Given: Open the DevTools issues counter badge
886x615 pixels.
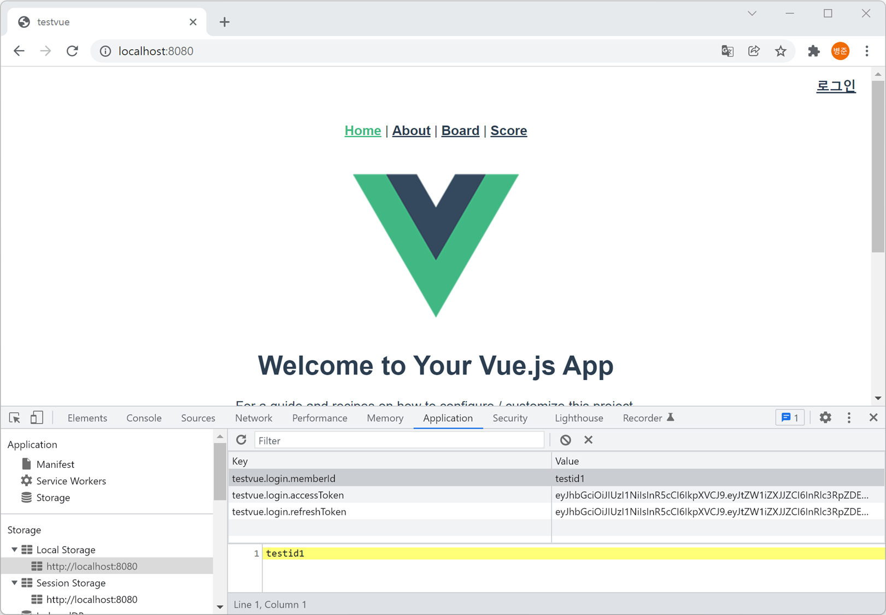Looking at the screenshot, I should pos(790,418).
